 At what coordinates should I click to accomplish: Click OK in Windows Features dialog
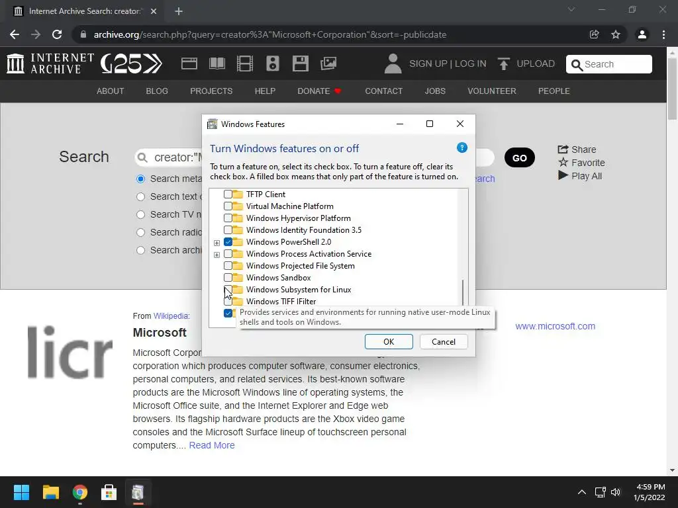click(389, 342)
